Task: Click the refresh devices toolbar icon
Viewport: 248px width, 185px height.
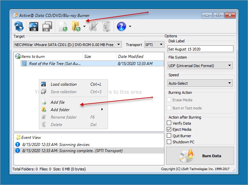Action: 19,26
